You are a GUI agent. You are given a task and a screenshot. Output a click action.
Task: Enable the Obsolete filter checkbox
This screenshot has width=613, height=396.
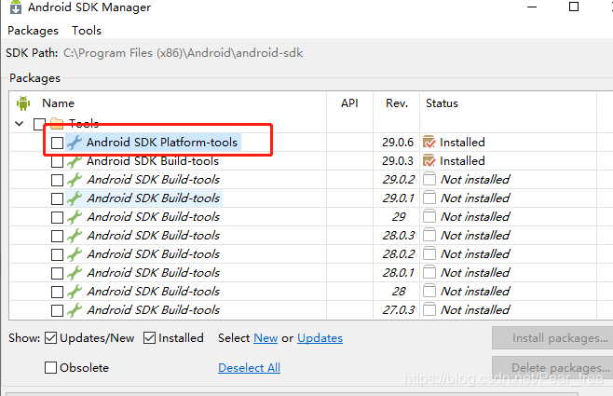(x=51, y=367)
